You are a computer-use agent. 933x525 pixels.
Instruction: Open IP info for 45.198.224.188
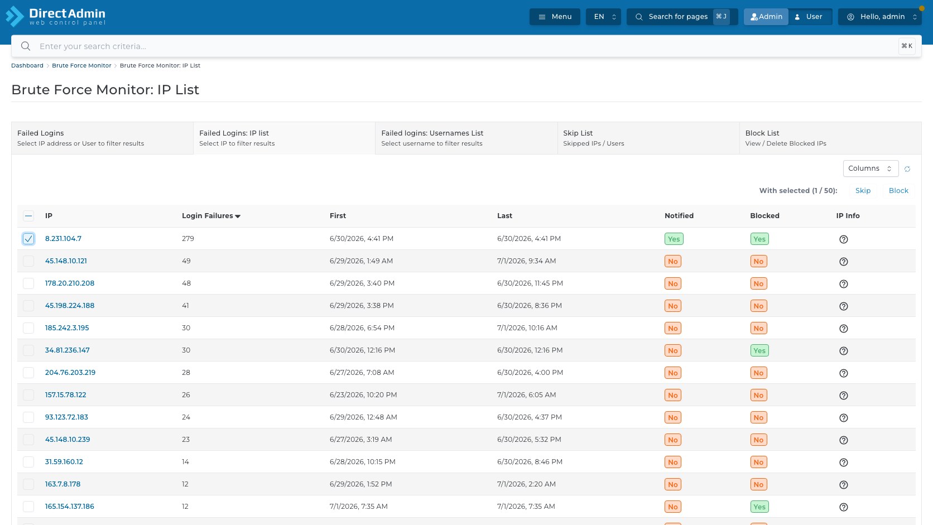(844, 306)
